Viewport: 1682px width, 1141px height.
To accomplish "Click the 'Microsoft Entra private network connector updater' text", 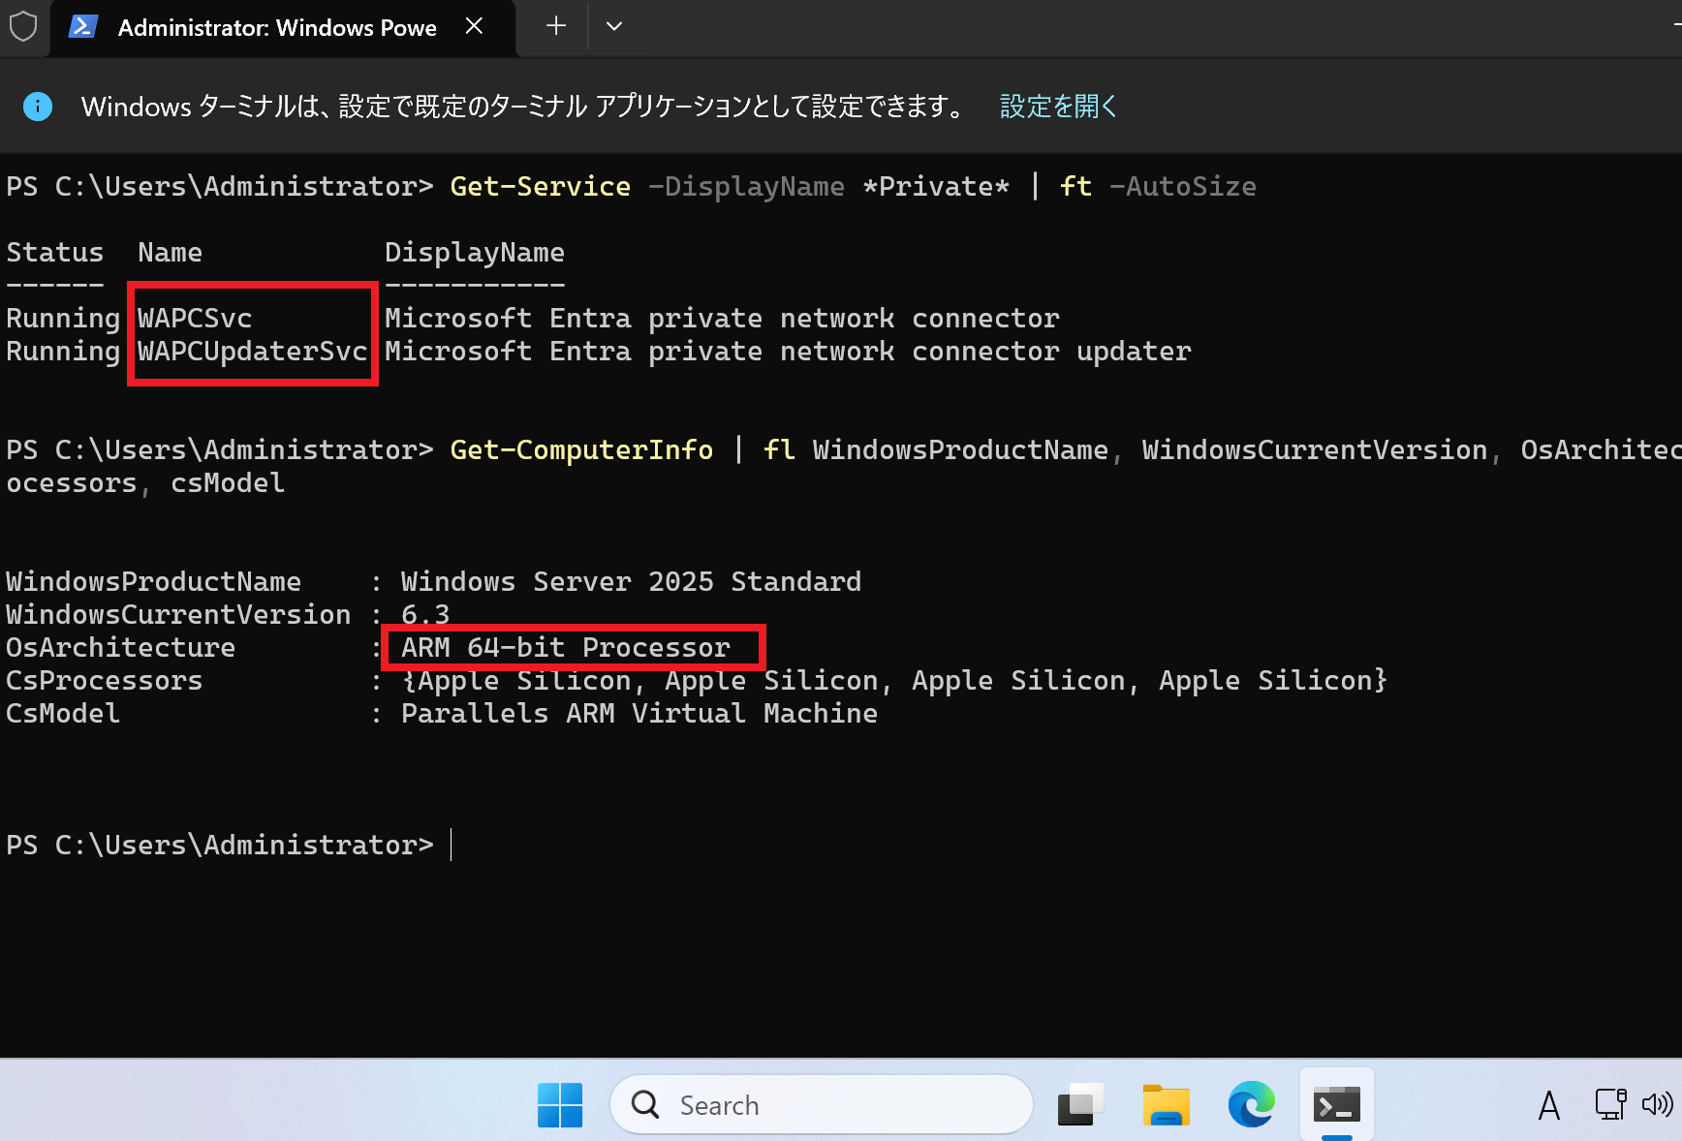I will pyautogui.click(x=788, y=352).
